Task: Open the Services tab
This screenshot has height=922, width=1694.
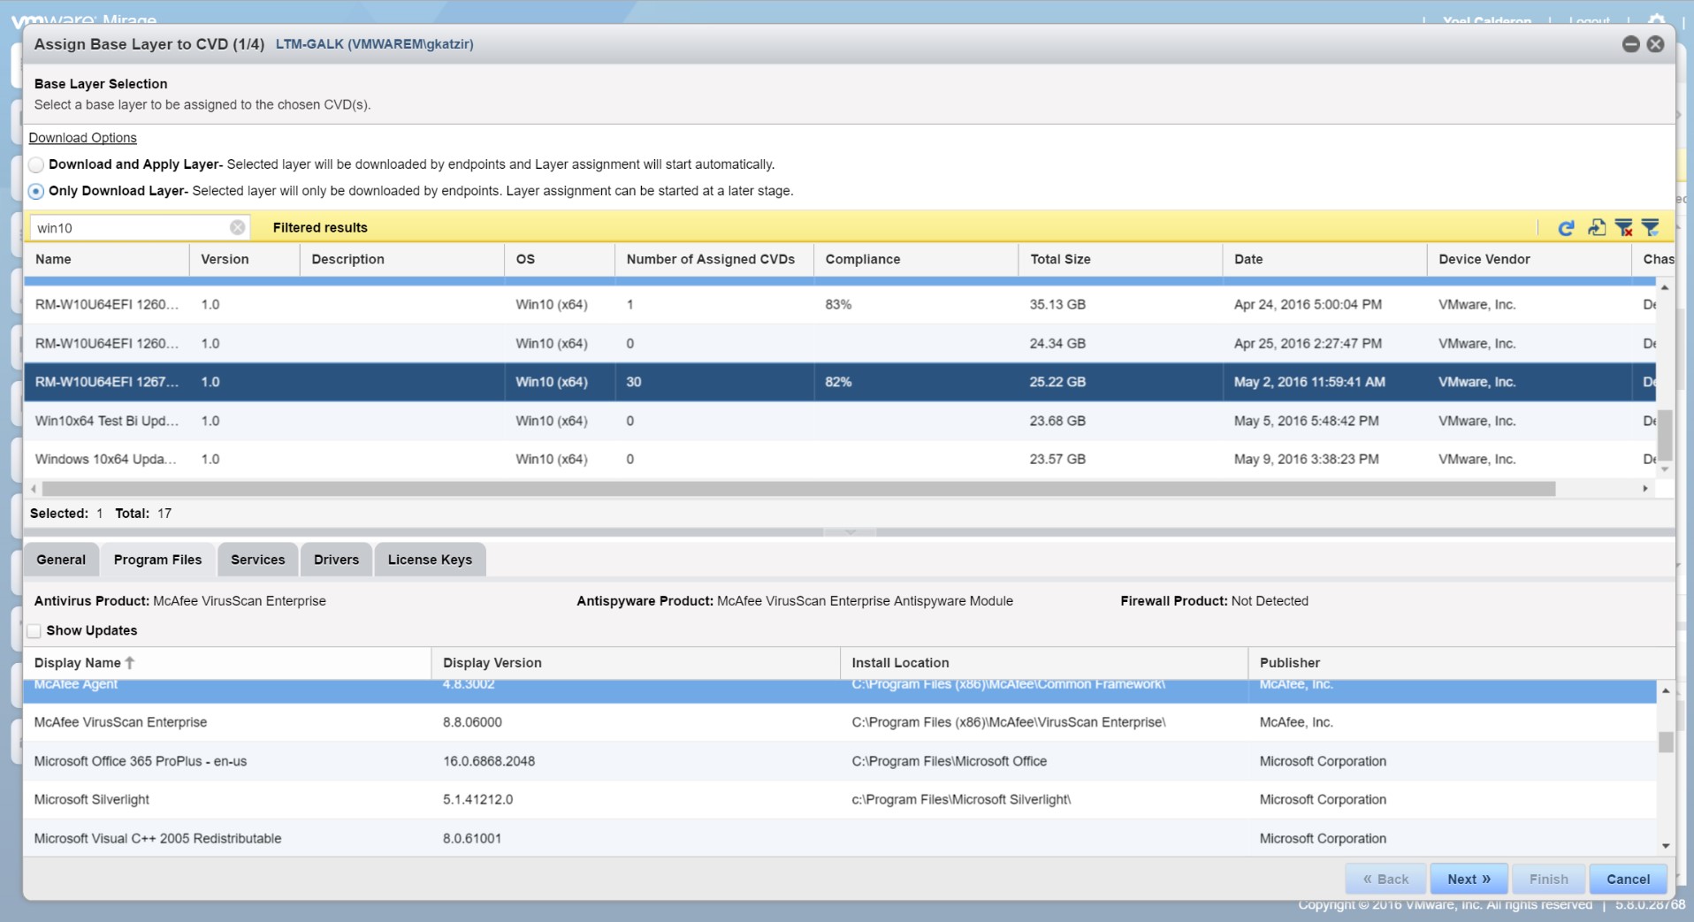Action: [257, 560]
